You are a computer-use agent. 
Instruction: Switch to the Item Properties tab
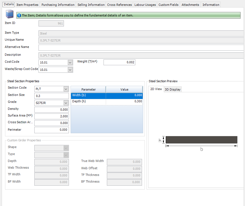(x=27, y=5)
